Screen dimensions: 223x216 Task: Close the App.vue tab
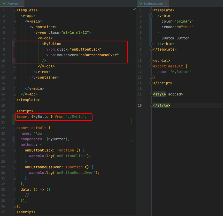pos(21,4)
